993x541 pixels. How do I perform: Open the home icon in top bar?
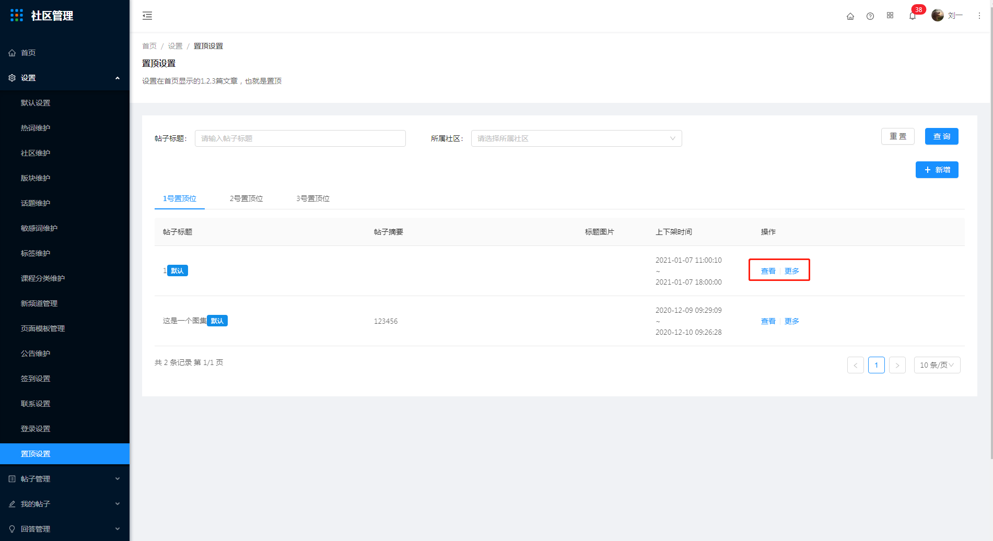[850, 16]
